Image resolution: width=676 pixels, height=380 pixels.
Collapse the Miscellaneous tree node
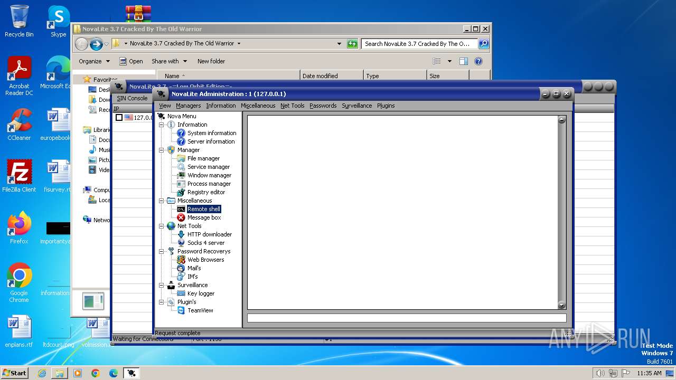click(x=162, y=201)
